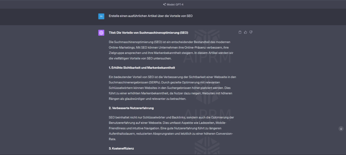Click heading '1. Erhöhte Sichtbarkeit und Markenbekanntheit'
This screenshot has width=346, height=155.
pyautogui.click(x=142, y=68)
